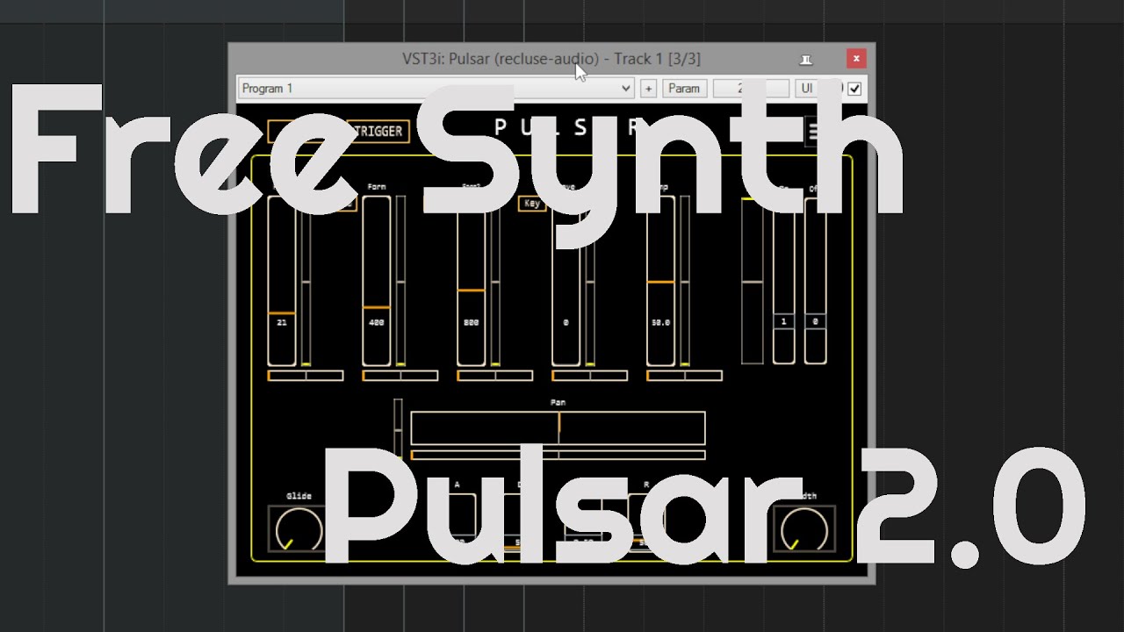Toggle the Key button

click(x=532, y=204)
